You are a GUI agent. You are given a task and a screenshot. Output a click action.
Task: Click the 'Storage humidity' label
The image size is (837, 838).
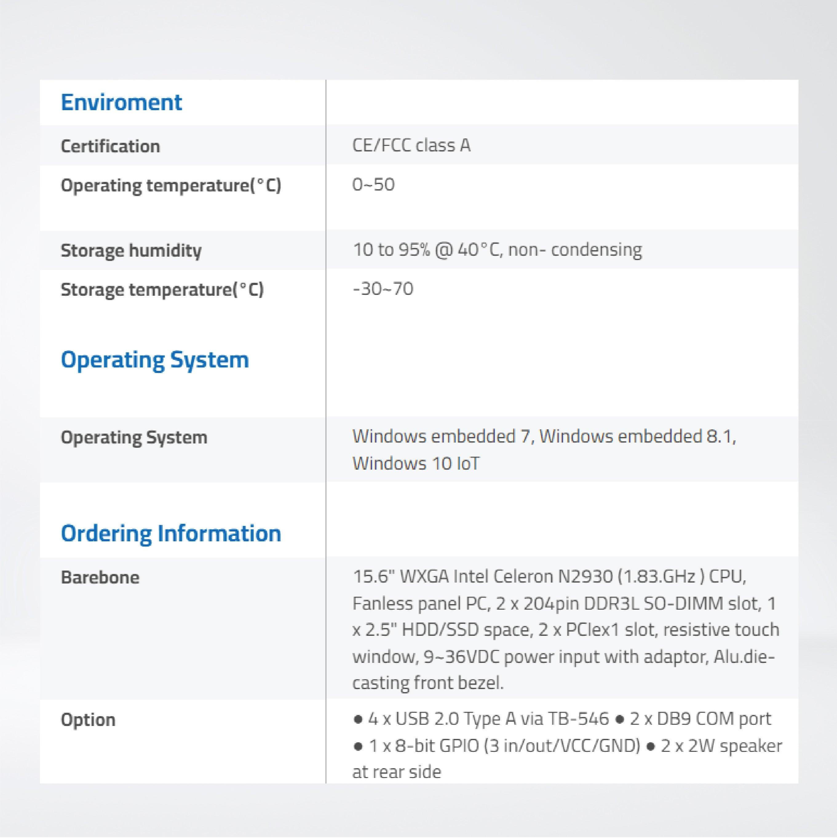(x=131, y=251)
